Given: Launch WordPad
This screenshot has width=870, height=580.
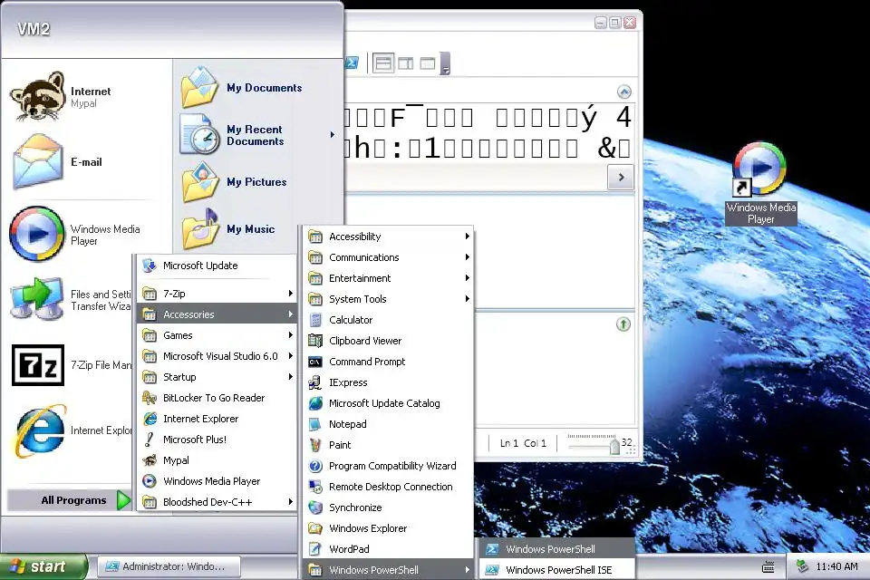Looking at the screenshot, I should (x=389, y=549).
